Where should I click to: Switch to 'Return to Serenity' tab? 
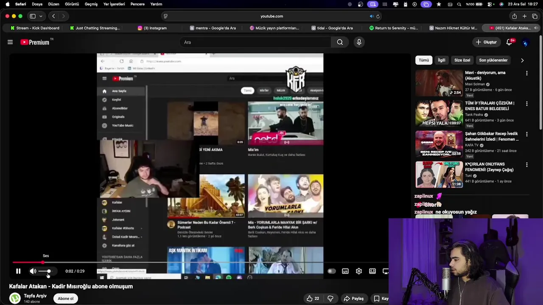pos(395,28)
